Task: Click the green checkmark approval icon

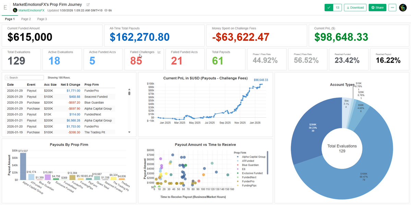Action: [x=329, y=7]
